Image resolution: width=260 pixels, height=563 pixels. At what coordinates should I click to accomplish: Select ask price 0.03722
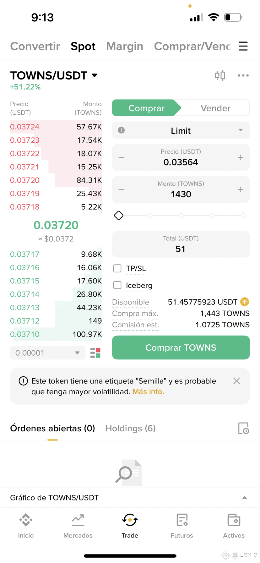click(x=24, y=154)
